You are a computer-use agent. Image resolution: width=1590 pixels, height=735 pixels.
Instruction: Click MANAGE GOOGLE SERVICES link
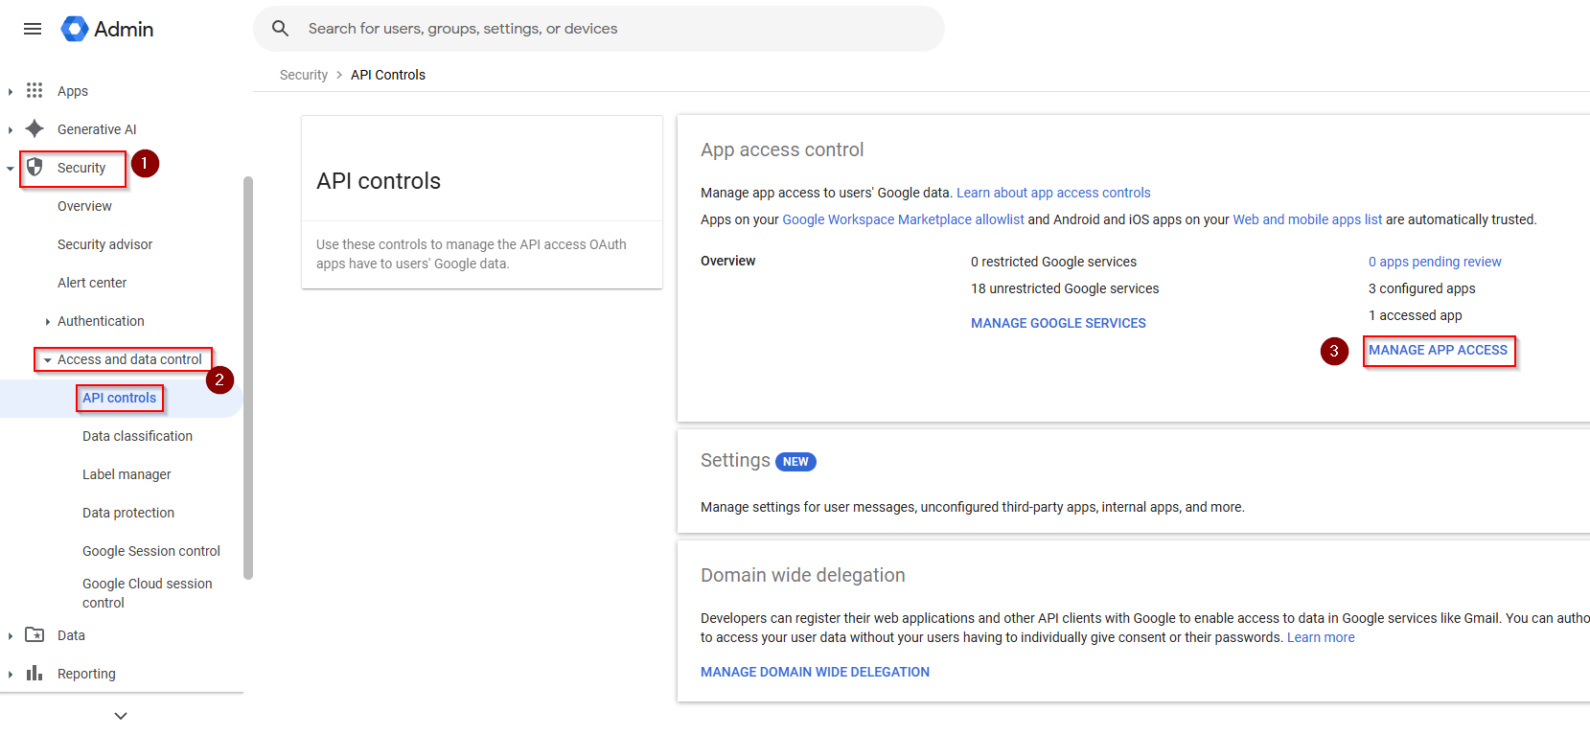[1058, 323]
